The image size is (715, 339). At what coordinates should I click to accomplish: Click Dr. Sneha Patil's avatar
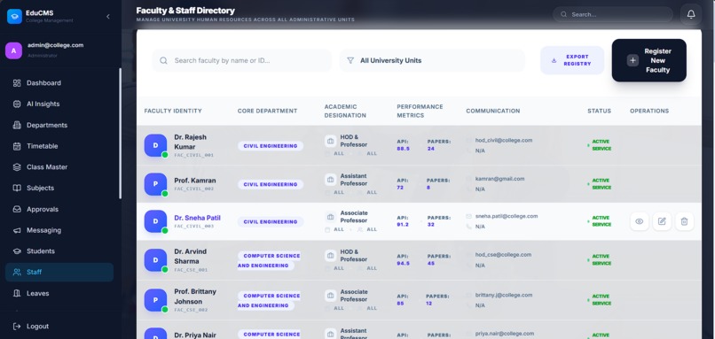[x=155, y=221]
